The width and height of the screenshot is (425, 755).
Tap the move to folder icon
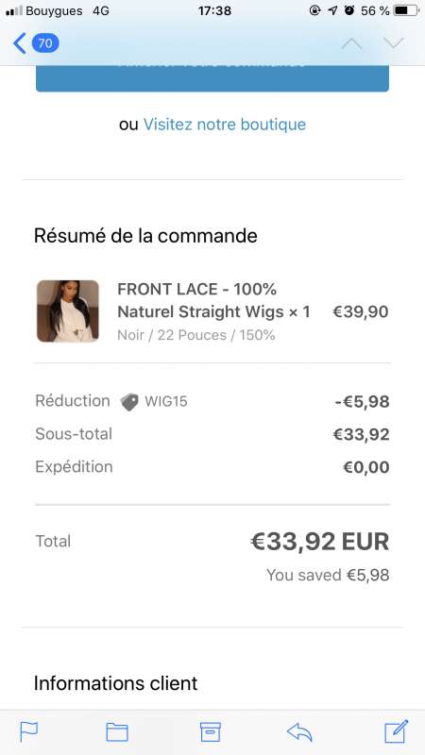tap(117, 732)
